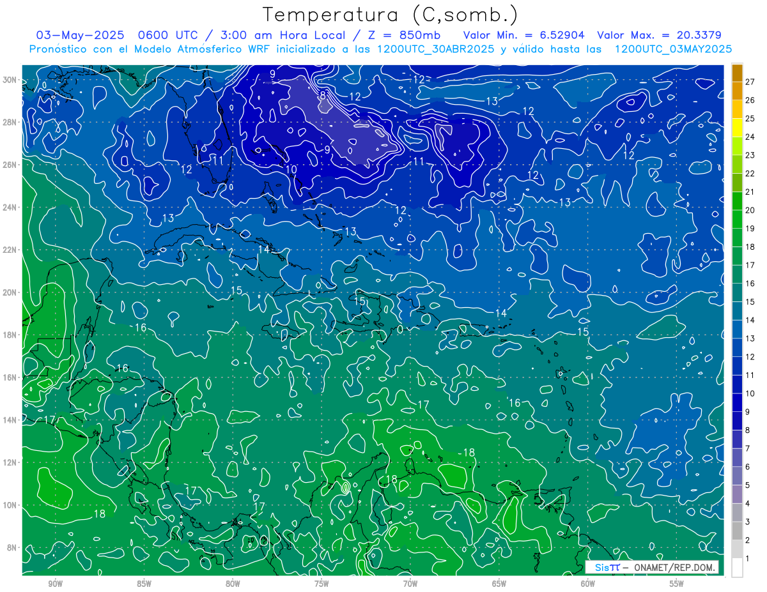Click the '55W' longitude axis label
Viewport: 767px width, 592px height.
pos(678,584)
